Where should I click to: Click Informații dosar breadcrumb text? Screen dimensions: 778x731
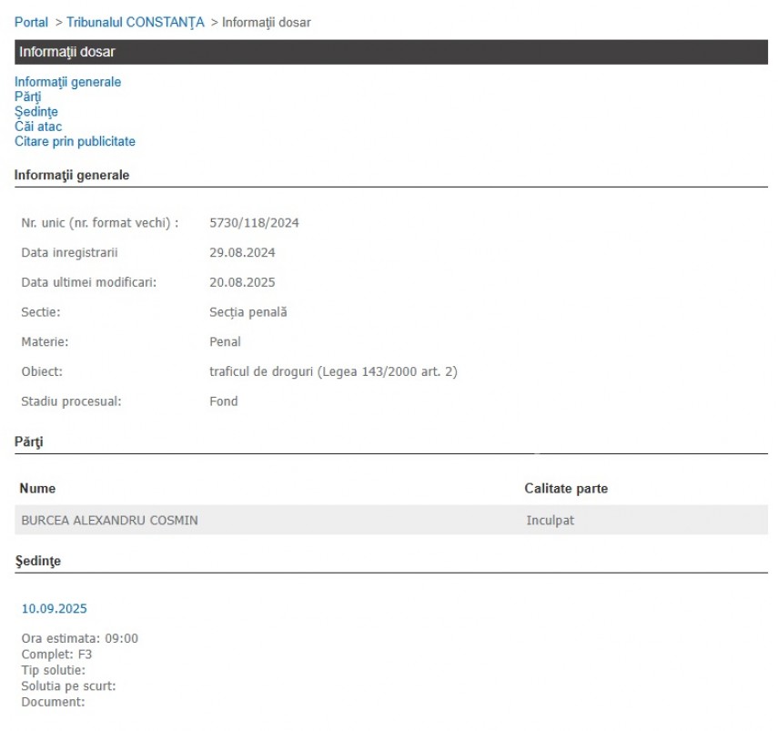267,23
